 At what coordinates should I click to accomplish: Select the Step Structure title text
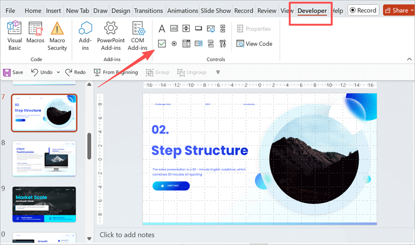[200, 151]
